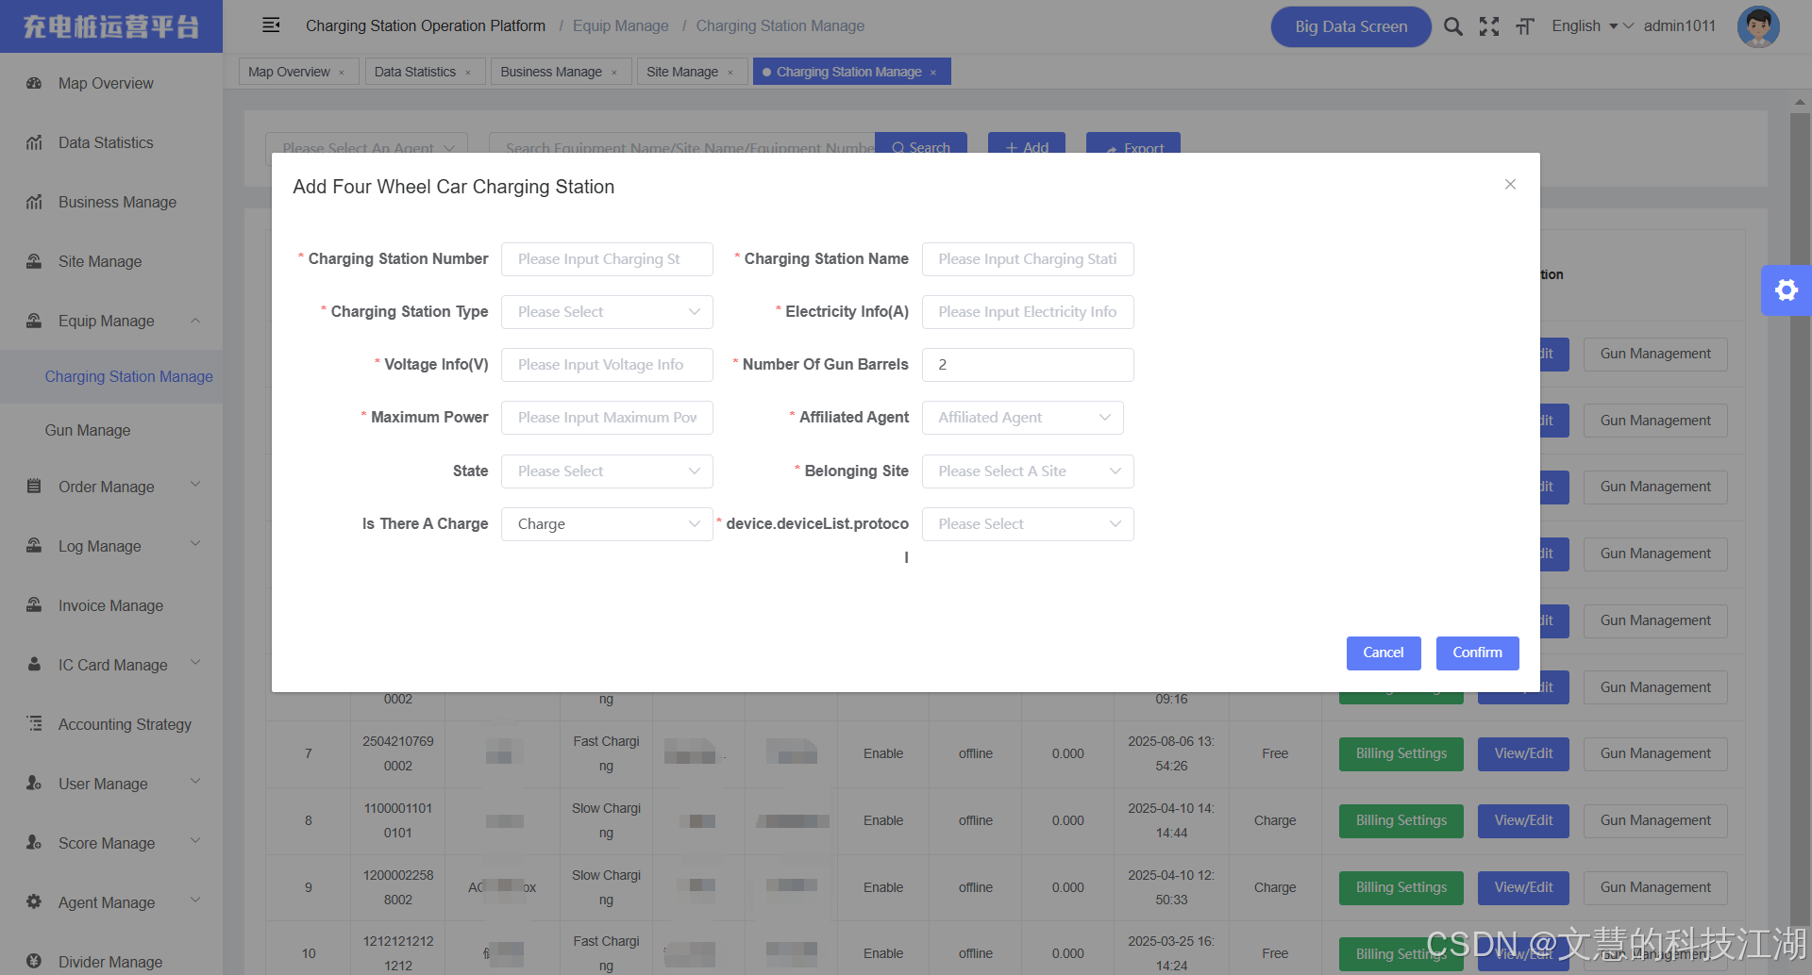This screenshot has width=1812, height=975.
Task: Open the Belonging Site dropdown
Action: point(1028,471)
